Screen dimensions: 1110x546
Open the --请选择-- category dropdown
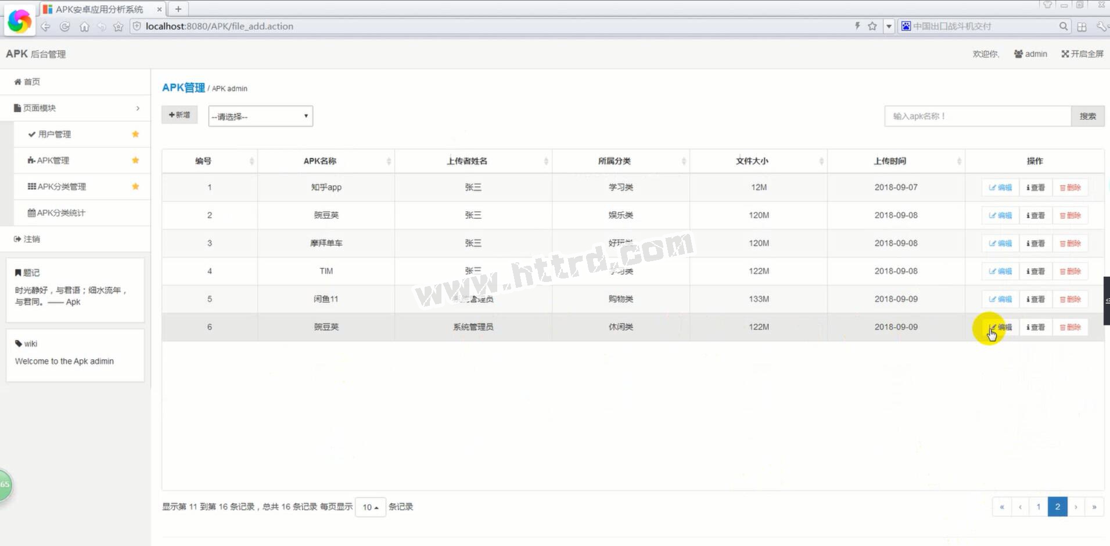(260, 116)
